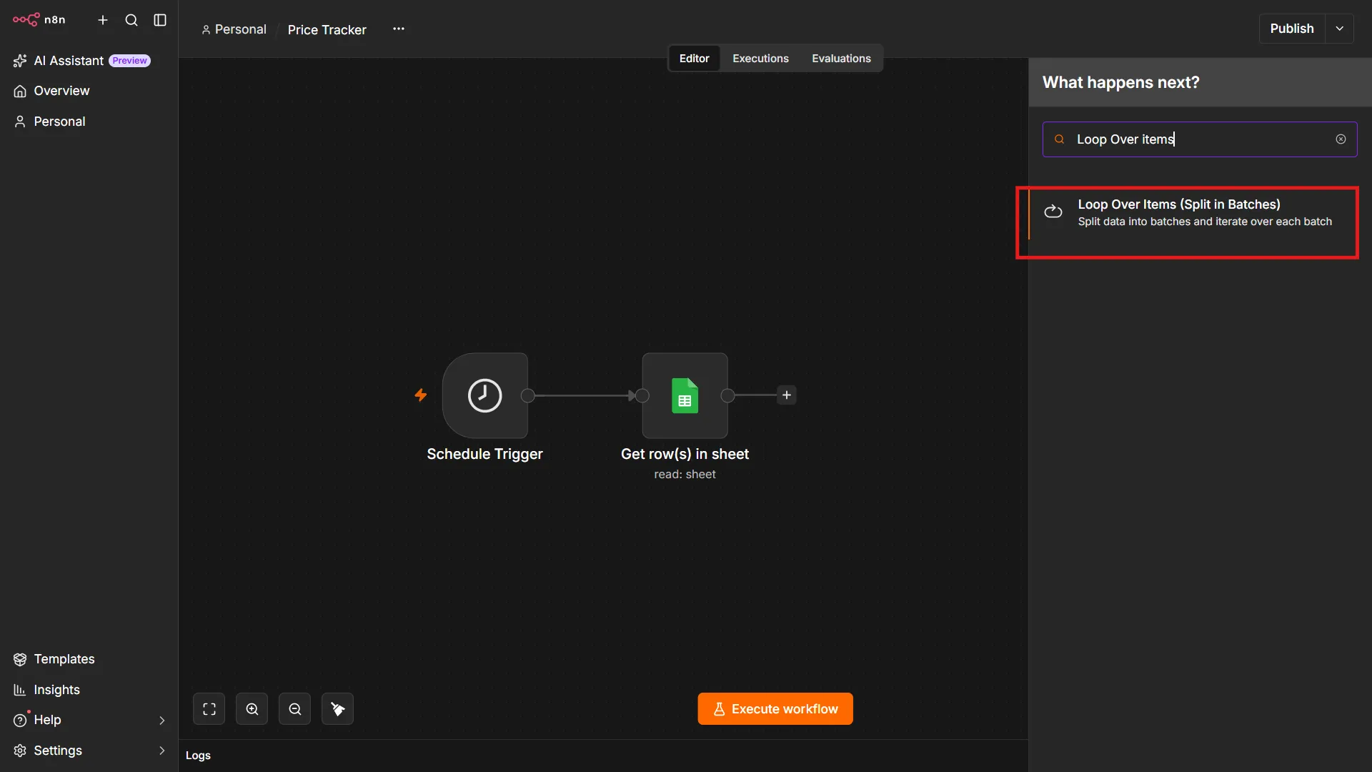The width and height of the screenshot is (1372, 772).
Task: Click Publish button
Action: click(x=1292, y=29)
